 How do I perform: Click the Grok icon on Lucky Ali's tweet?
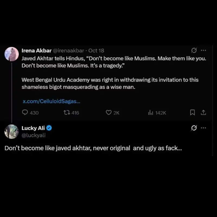[x=194, y=128]
